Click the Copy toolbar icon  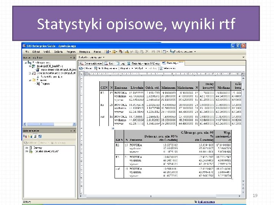[x=137, y=52]
